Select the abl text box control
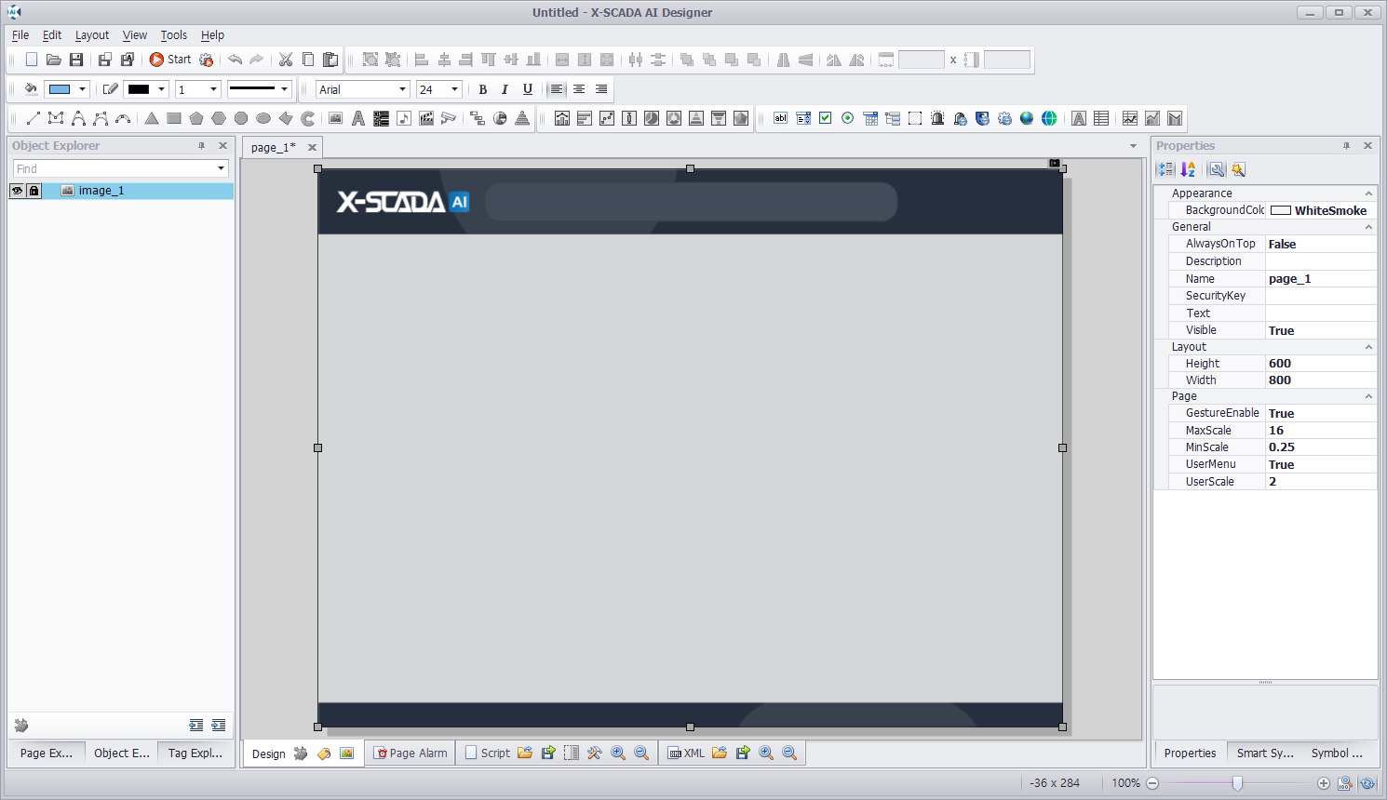This screenshot has width=1387, height=800. click(781, 118)
